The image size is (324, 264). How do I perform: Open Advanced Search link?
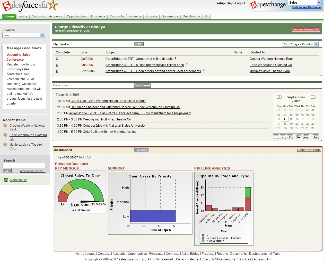(32, 171)
